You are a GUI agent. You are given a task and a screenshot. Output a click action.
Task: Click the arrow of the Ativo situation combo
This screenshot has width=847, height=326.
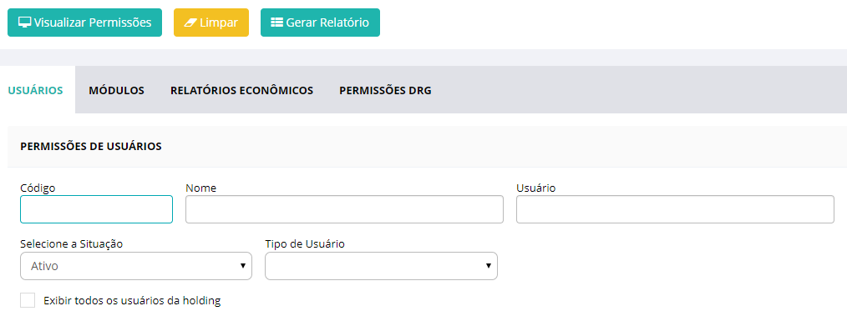[243, 266]
